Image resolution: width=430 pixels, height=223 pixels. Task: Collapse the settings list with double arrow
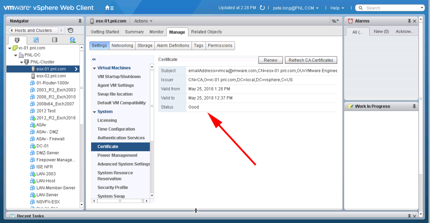(94, 60)
